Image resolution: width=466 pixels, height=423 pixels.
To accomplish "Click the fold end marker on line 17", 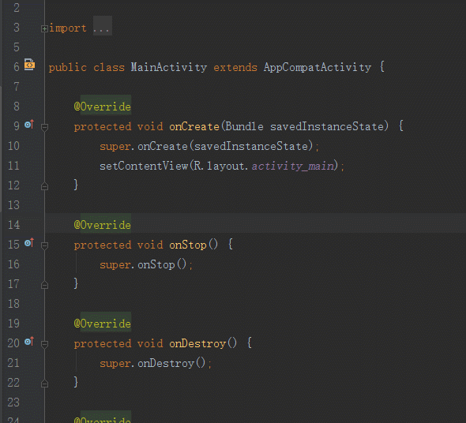I will pos(44,285).
